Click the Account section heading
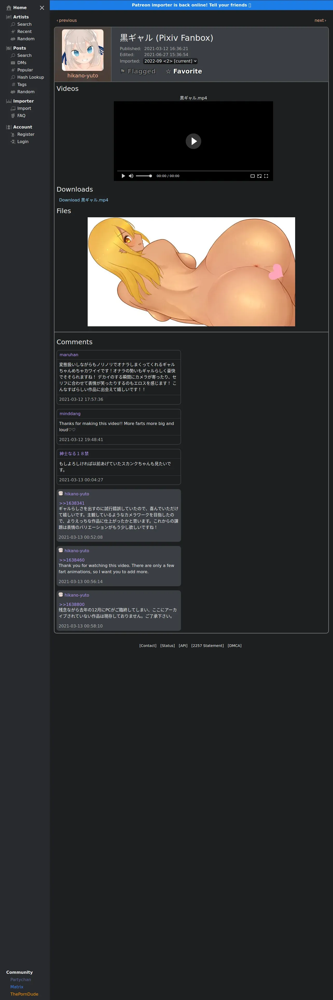 19,127
